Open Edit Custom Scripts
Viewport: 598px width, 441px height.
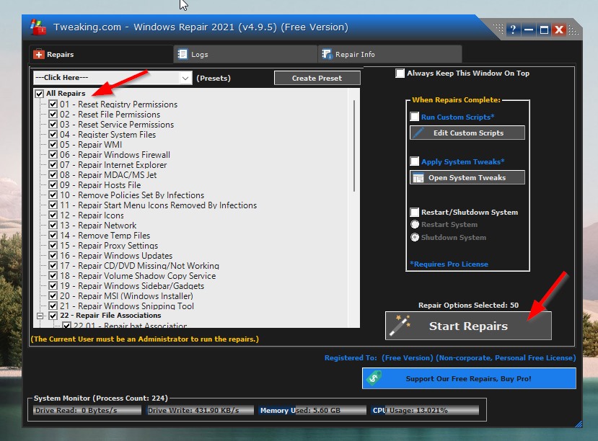[x=467, y=133]
